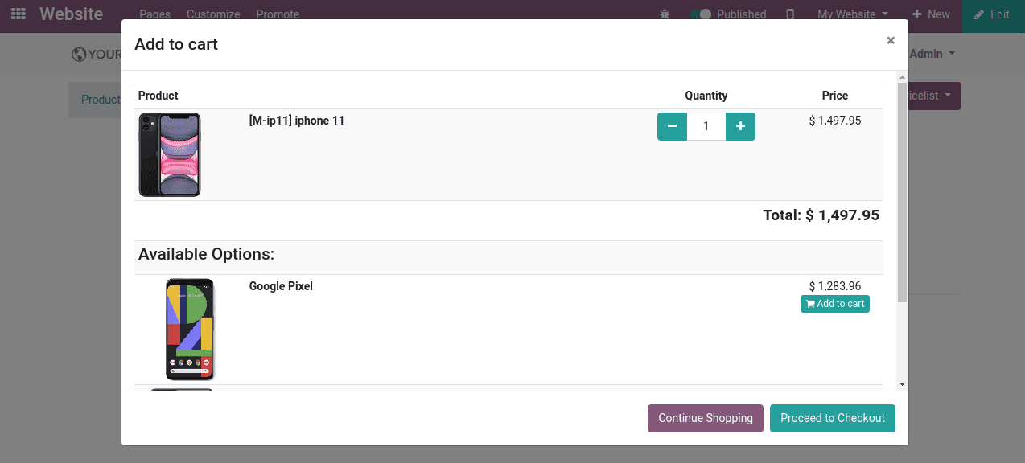Viewport: 1025px width, 463px height.
Task: Click the '$ 1,283.96' price text
Action: [x=835, y=286]
